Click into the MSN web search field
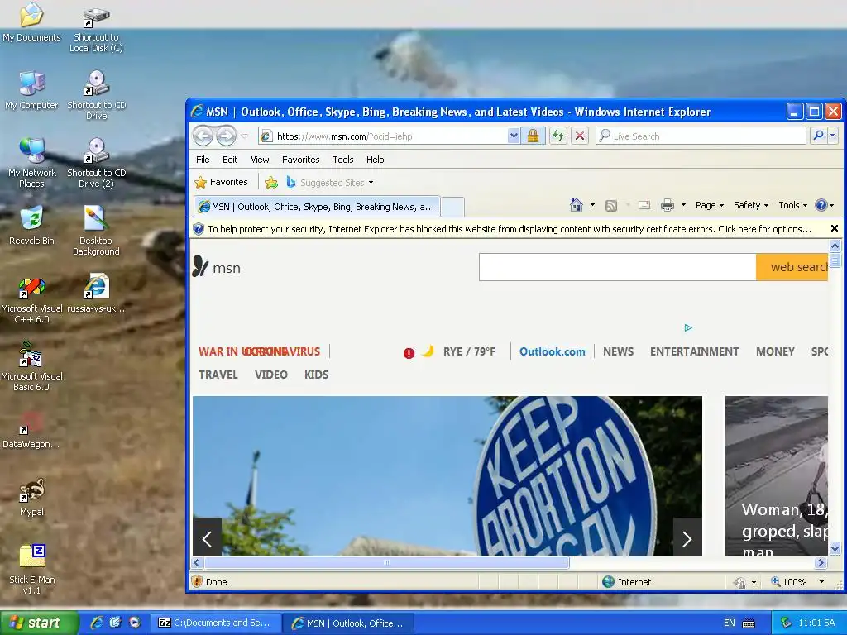Screen dimensions: 847x635 click(x=617, y=267)
